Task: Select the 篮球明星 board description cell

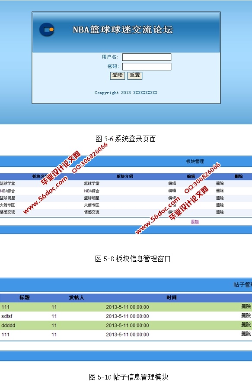Action: tap(92, 198)
